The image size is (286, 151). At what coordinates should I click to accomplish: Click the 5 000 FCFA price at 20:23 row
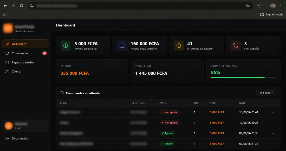[x=217, y=123]
